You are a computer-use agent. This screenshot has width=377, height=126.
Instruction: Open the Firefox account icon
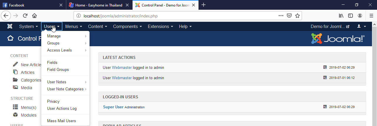click(360, 16)
